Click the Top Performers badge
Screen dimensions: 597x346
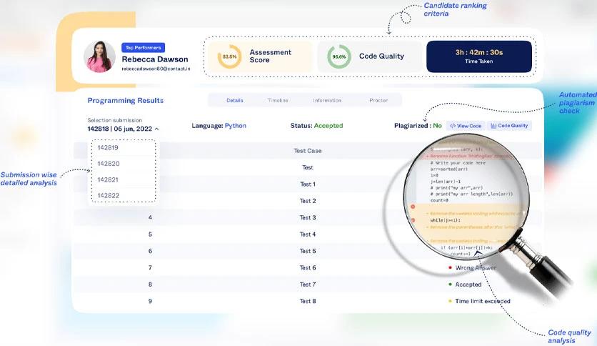(143, 48)
